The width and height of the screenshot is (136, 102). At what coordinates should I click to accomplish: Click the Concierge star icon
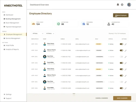pyautogui.click(x=84, y=24)
